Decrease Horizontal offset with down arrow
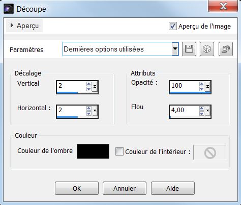This screenshot has height=205, width=241. [89, 113]
